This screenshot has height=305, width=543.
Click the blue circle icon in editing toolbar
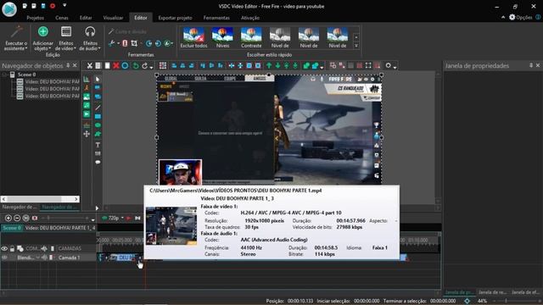point(125,66)
